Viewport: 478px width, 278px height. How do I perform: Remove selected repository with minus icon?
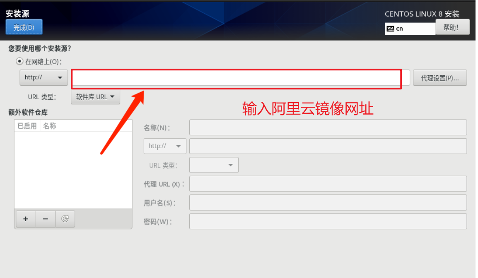(46, 218)
